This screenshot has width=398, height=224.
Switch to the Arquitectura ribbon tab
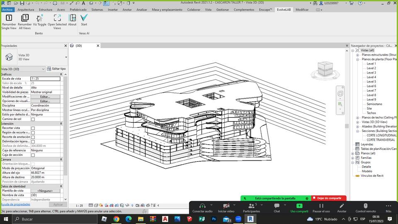click(x=26, y=10)
